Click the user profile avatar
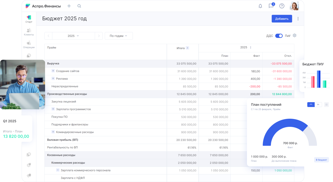Image resolution: width=333 pixels, height=182 pixels. 294,6
